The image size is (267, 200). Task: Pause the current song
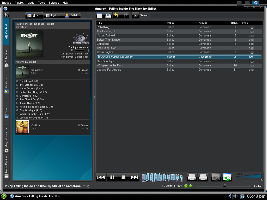[112, 177]
